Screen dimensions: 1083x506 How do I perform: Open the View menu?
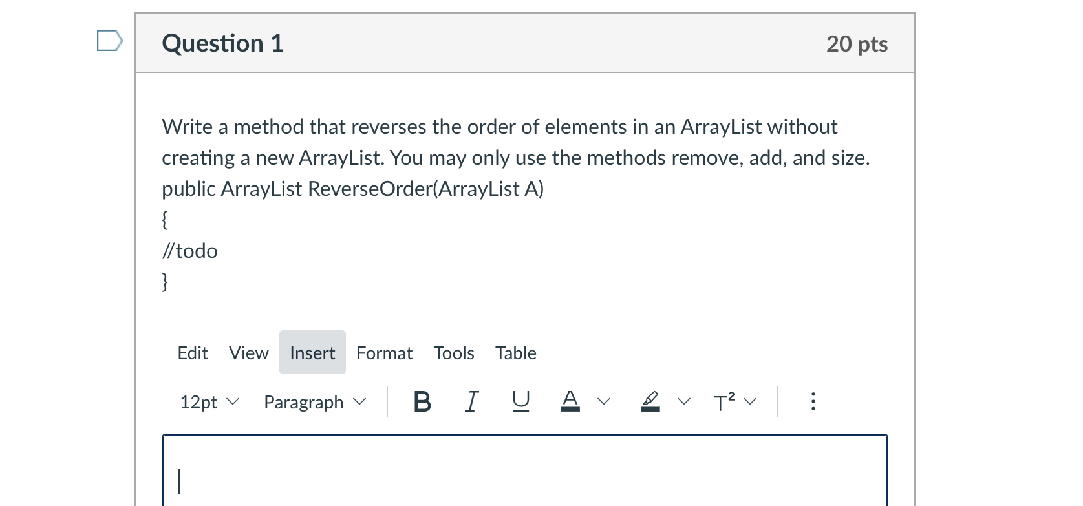click(248, 353)
